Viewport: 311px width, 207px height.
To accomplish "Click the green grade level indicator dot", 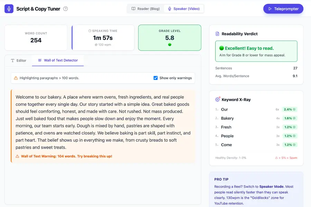I will (170, 45).
